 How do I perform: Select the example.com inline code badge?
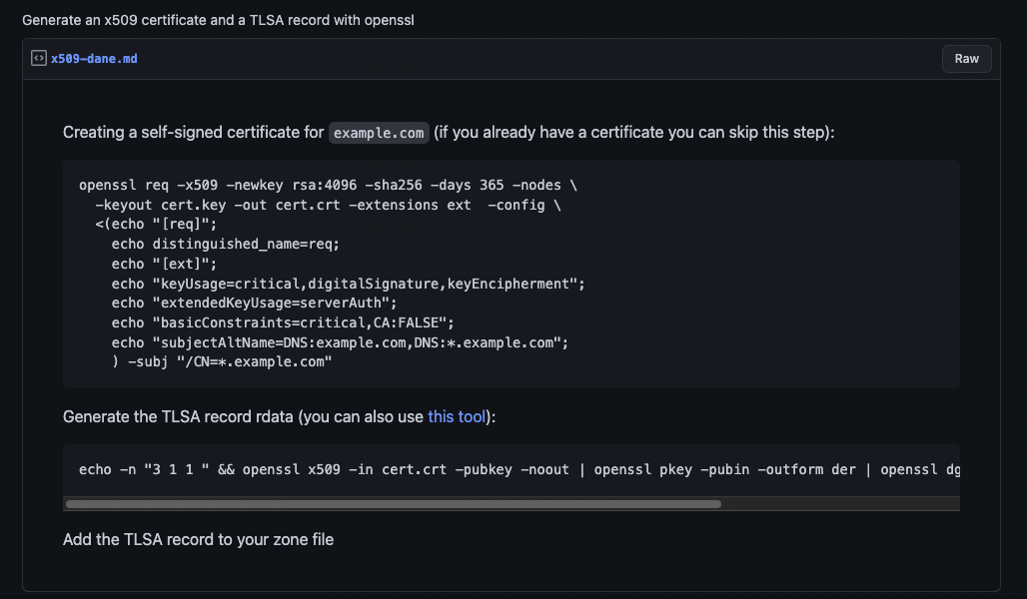pyautogui.click(x=378, y=132)
